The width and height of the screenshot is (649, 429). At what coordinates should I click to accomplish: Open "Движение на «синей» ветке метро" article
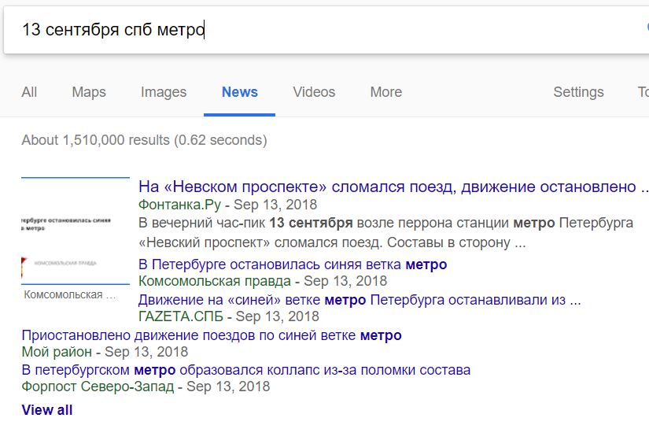(360, 299)
